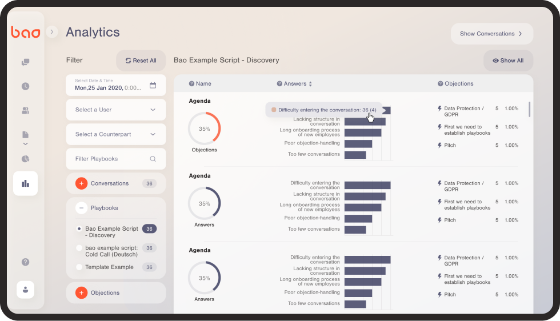The image size is (560, 321).
Task: Open the history clock icon in sidebar
Action: pos(25,86)
